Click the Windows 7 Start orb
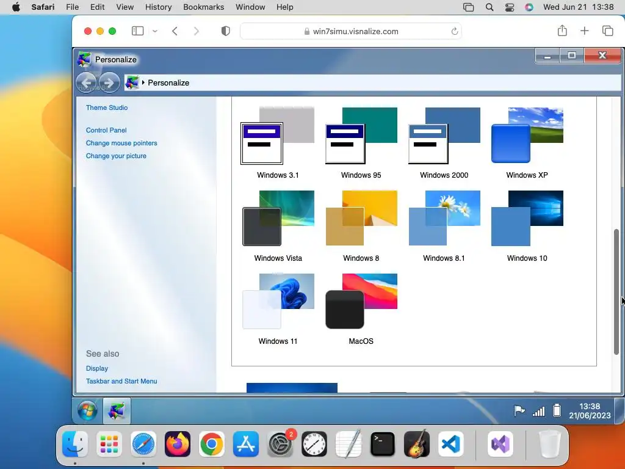The width and height of the screenshot is (625, 469). (87, 410)
